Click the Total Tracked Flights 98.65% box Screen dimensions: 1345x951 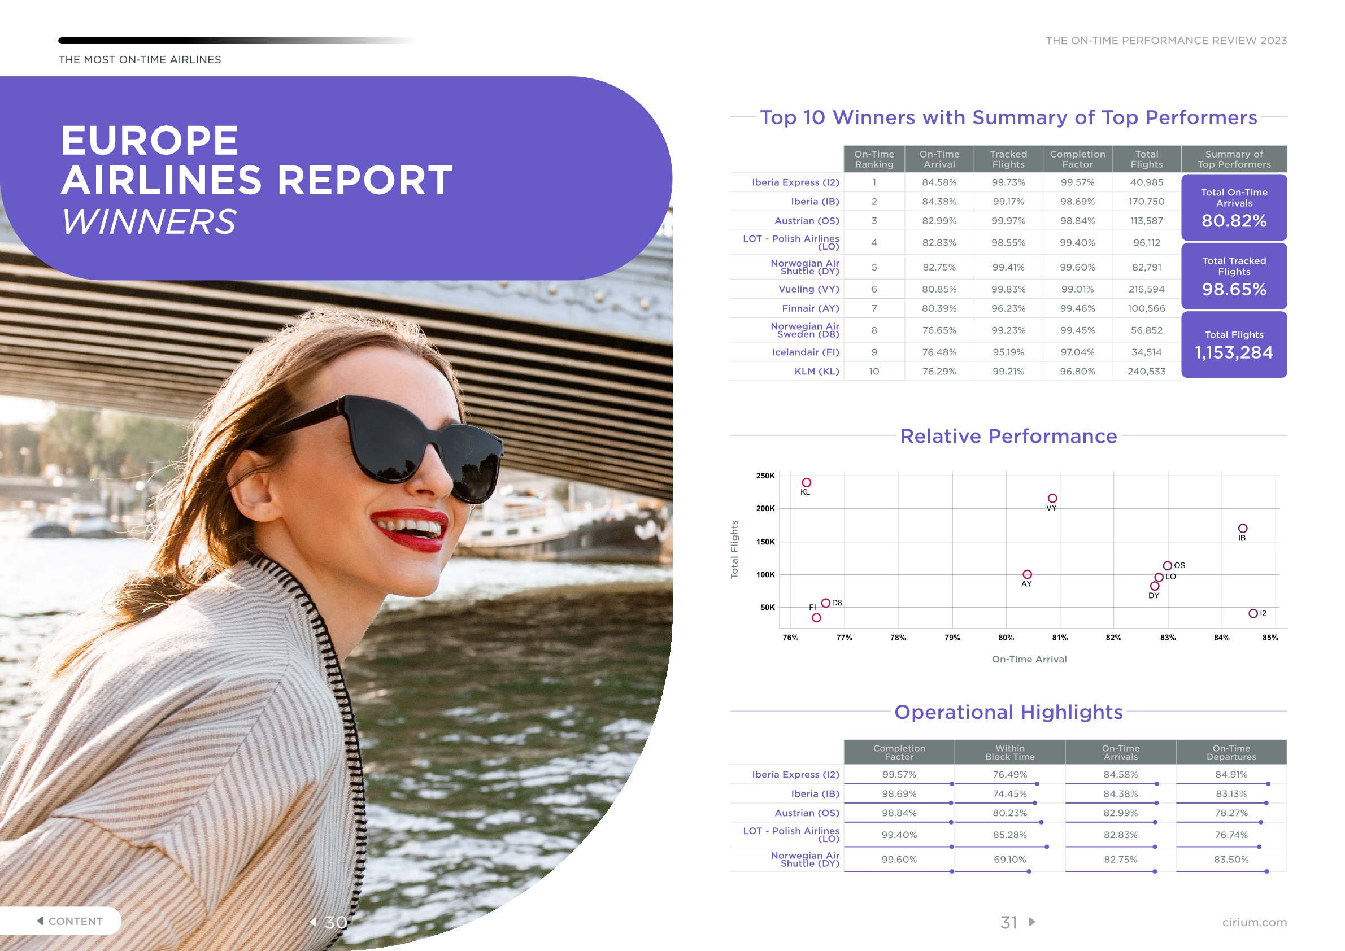point(1234,276)
